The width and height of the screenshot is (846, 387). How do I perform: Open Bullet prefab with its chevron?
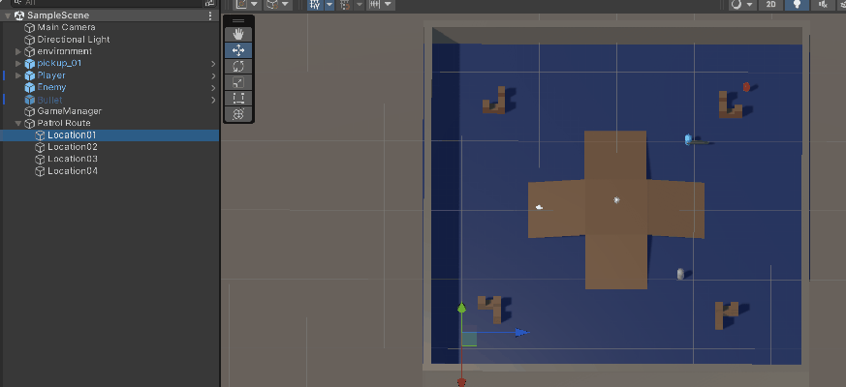(x=213, y=100)
